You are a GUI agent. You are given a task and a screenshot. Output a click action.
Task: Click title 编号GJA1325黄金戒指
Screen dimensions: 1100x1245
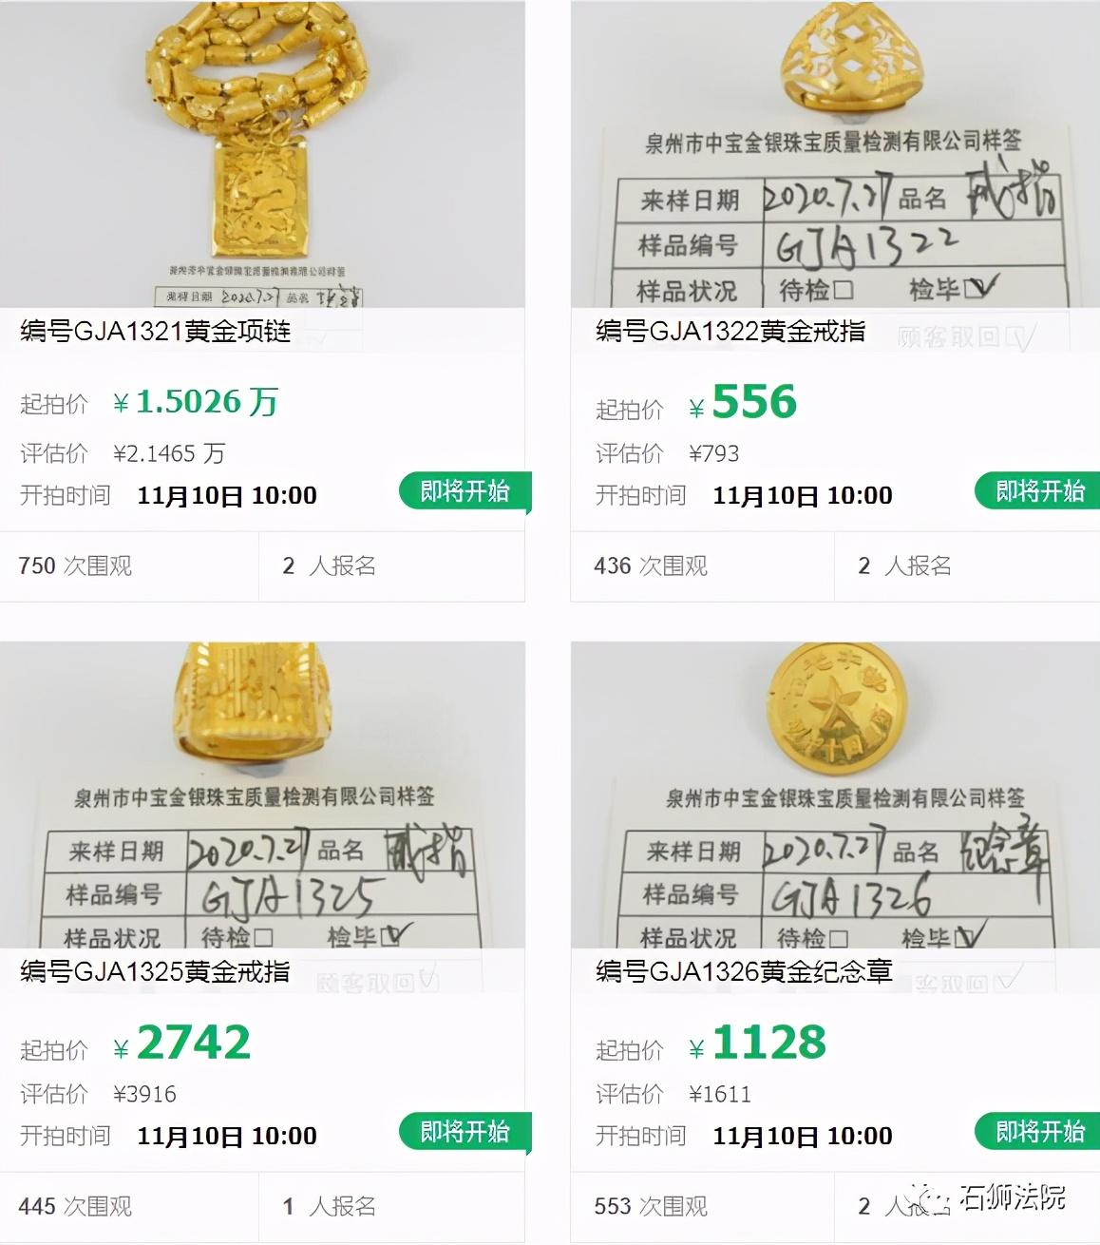click(156, 971)
